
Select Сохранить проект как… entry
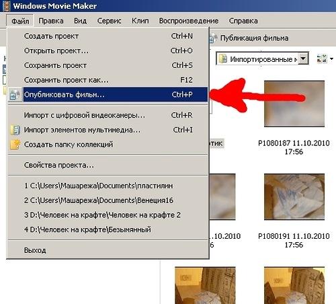(108, 80)
